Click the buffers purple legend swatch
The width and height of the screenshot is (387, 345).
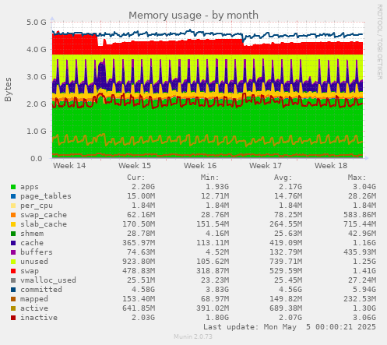point(13,252)
